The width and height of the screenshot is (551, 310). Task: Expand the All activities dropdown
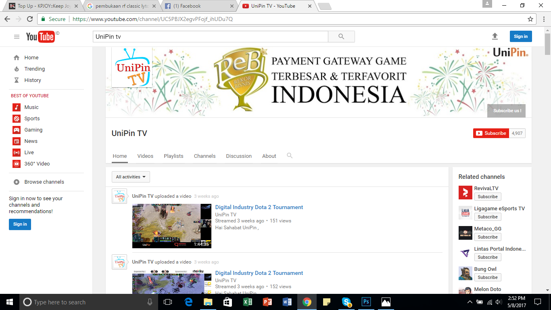(131, 177)
